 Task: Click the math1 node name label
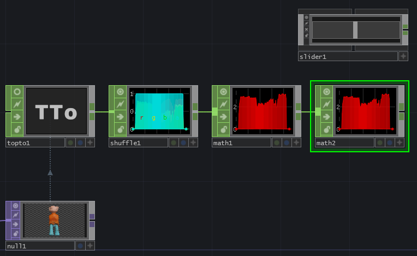point(241,142)
